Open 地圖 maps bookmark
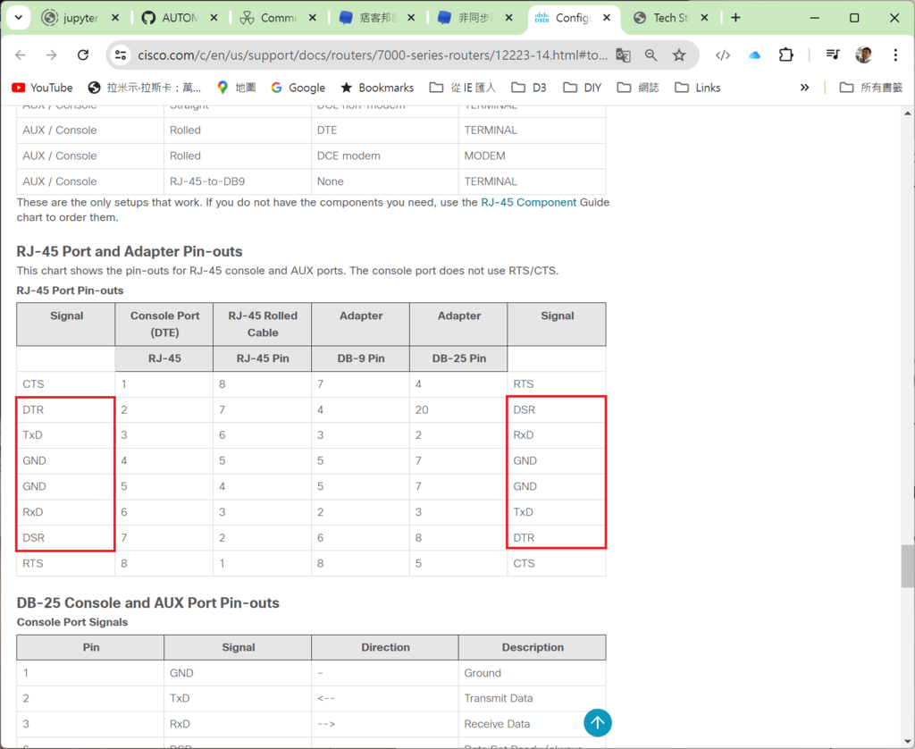The image size is (915, 749). 236,88
